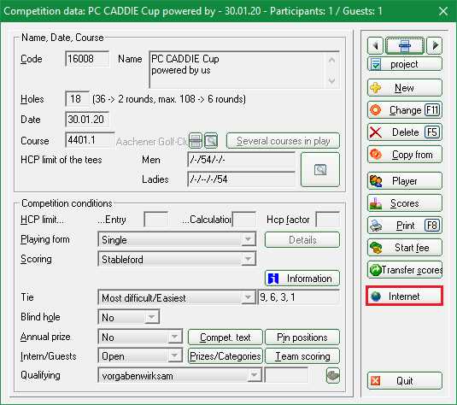The image size is (457, 405).
Task: Click the magnifier icon next to Course
Action: click(211, 141)
